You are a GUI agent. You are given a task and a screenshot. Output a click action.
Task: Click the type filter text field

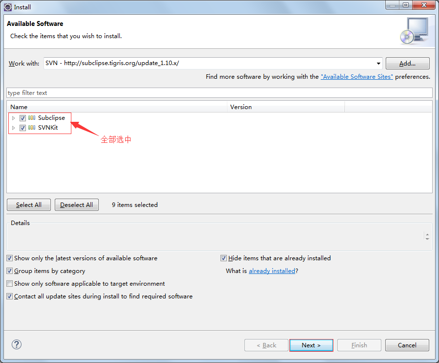point(219,93)
